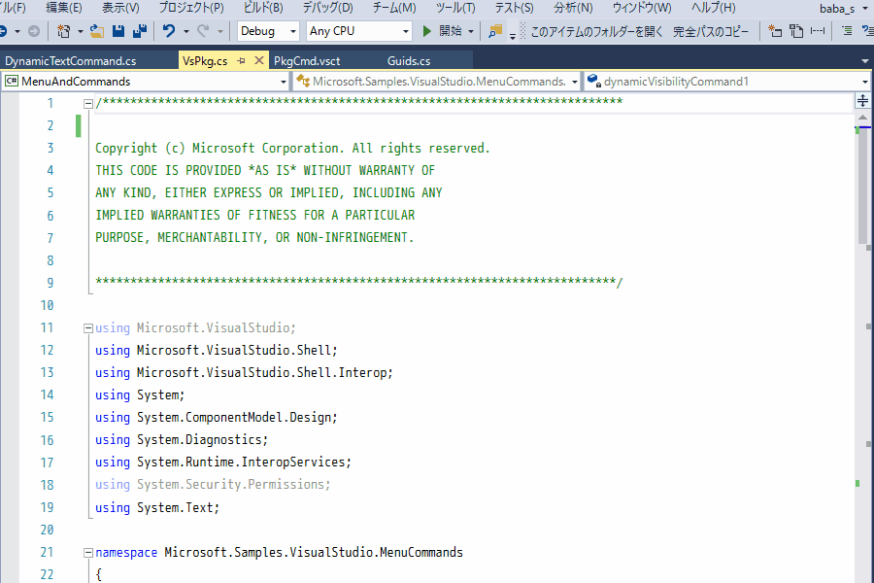Collapse the namespace block at line 21
This screenshot has width=874, height=583.
click(x=87, y=553)
